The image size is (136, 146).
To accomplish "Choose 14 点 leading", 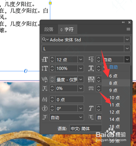I will point(116,119).
